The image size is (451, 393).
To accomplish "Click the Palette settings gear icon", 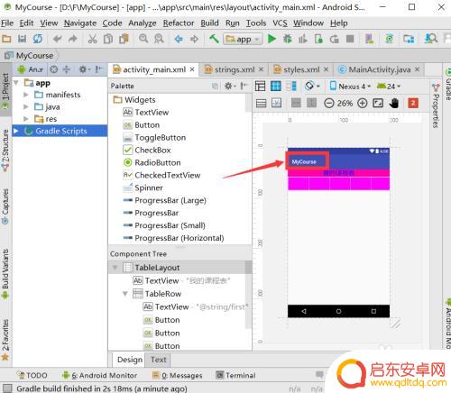I will (229, 87).
